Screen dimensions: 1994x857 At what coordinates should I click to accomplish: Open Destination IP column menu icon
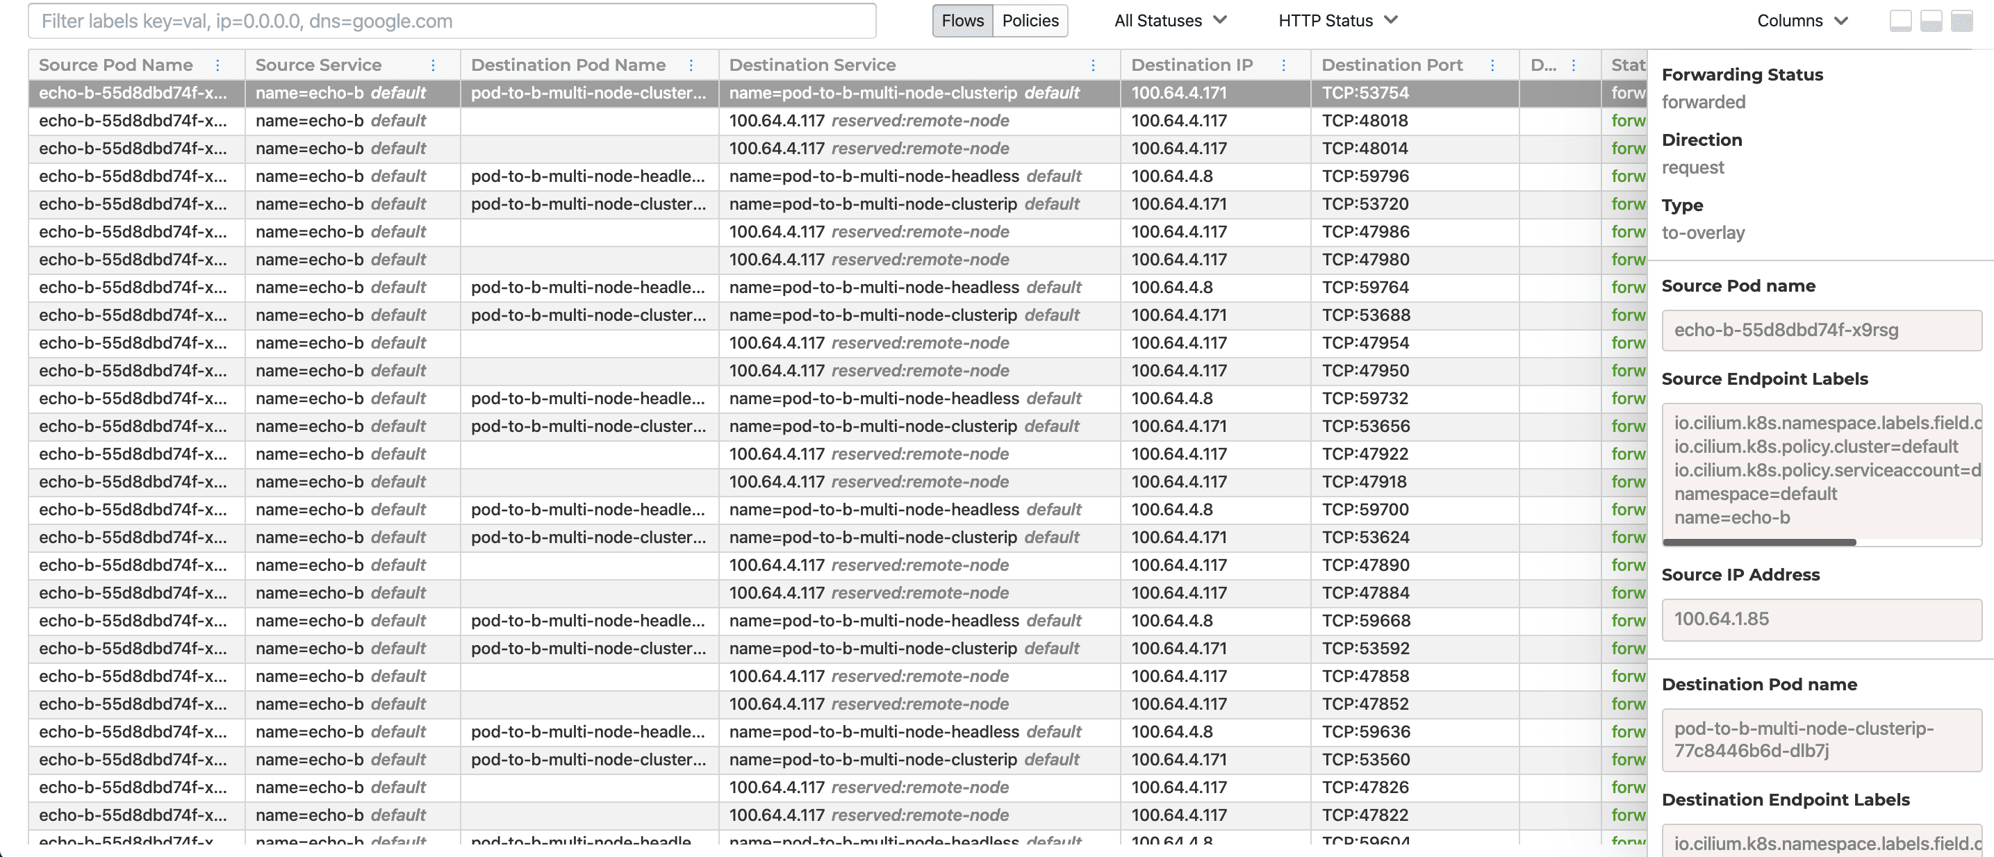point(1283,65)
